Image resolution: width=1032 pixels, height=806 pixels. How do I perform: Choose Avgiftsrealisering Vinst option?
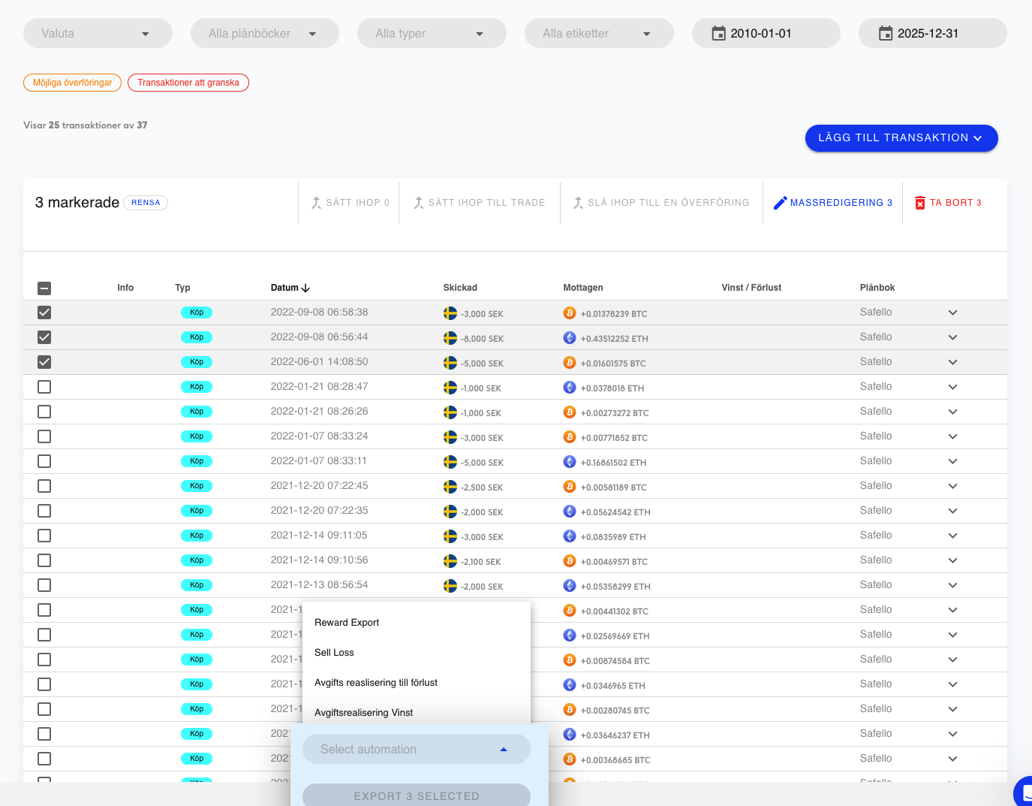[417, 711]
